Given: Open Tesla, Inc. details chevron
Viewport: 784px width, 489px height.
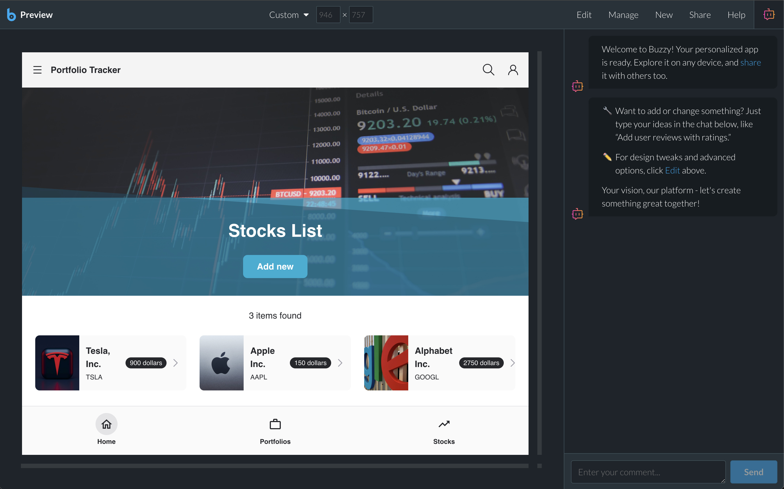Looking at the screenshot, I should pos(176,363).
